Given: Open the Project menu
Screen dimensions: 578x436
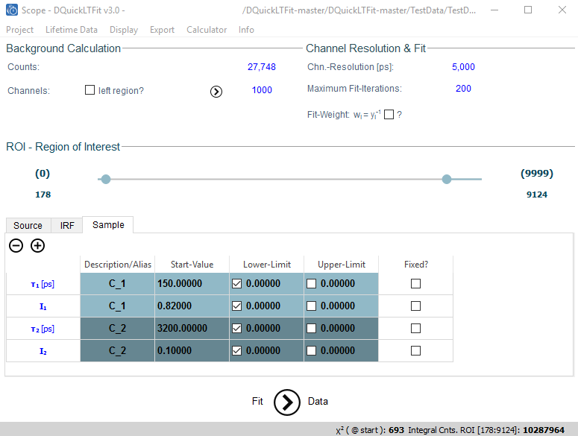Looking at the screenshot, I should pyautogui.click(x=20, y=30).
